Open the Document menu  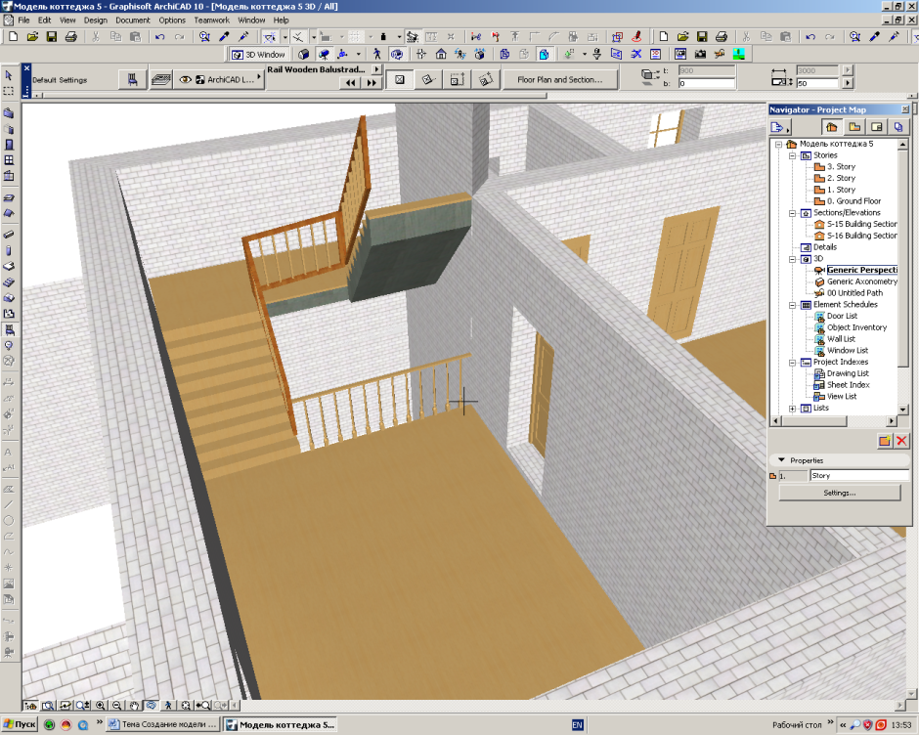(x=133, y=20)
